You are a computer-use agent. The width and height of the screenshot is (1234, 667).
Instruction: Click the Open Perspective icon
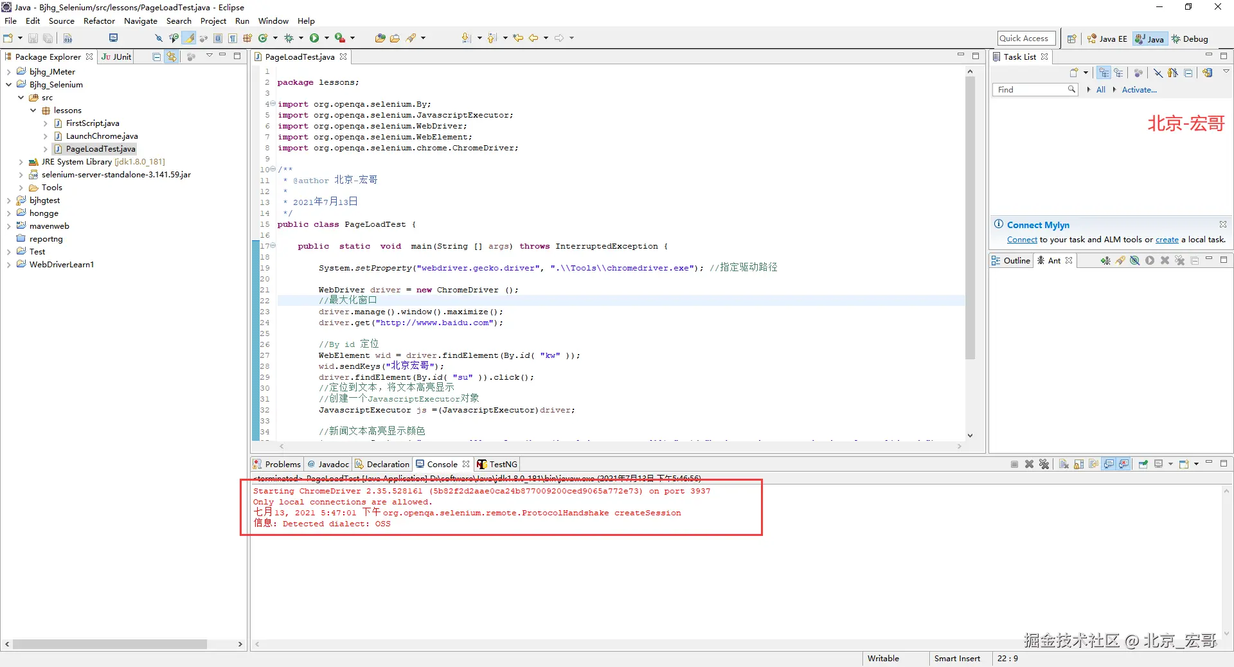[x=1071, y=39]
